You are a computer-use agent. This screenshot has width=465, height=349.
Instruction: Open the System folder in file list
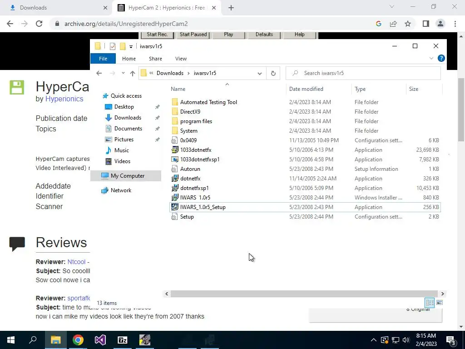pos(188,130)
